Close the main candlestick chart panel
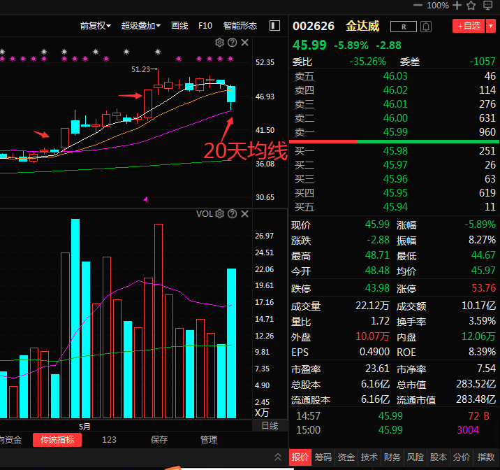500x470 pixels. 244,43
